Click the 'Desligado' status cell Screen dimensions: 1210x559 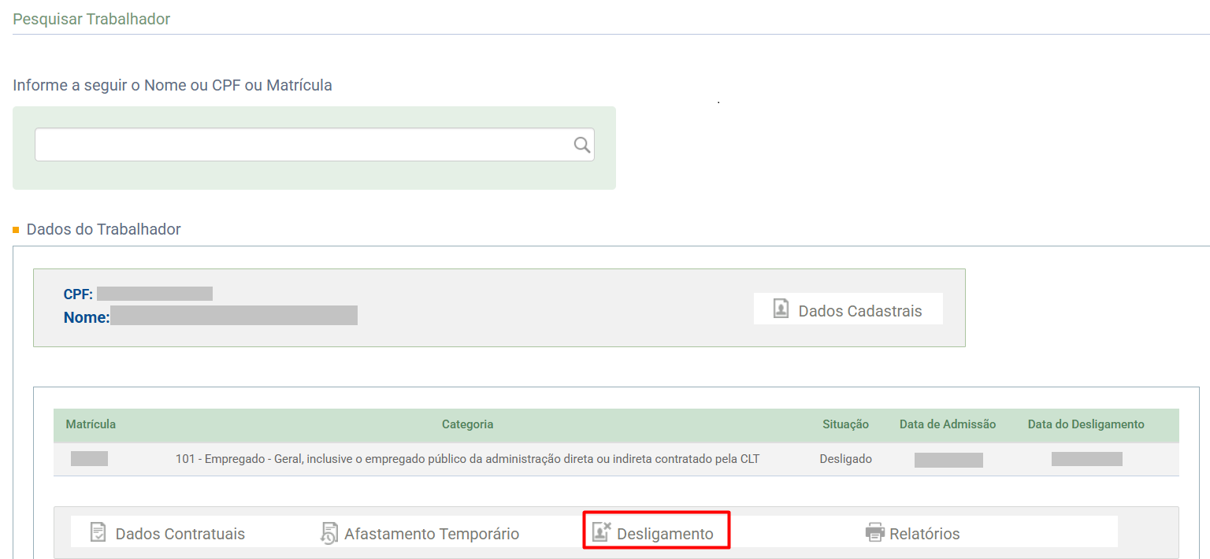click(x=845, y=459)
